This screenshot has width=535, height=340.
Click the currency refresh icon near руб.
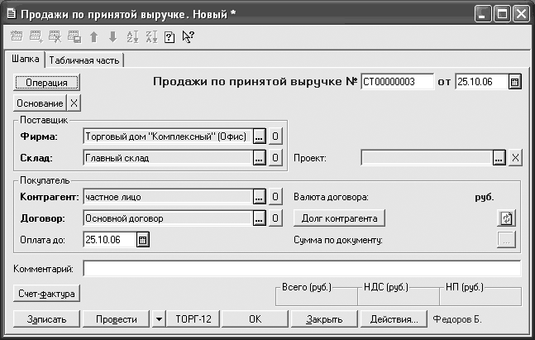tap(506, 218)
